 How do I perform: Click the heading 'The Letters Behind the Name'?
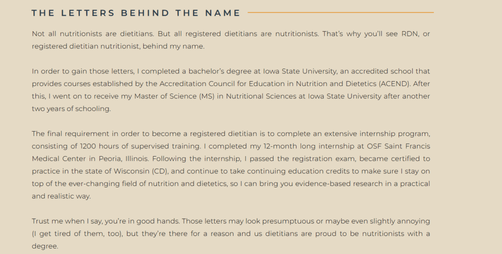pos(136,13)
